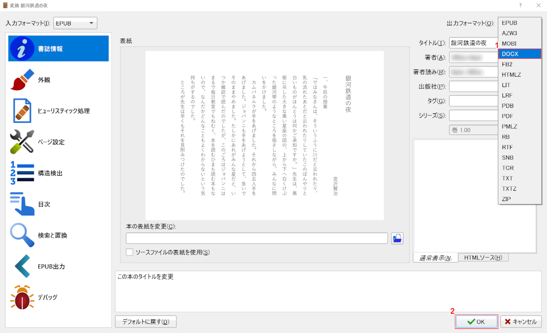Select the ヒューリスティック処理 icon
The image size is (547, 333).
(x=22, y=111)
